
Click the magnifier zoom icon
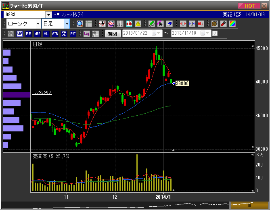click(x=80, y=23)
